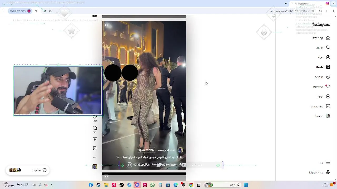Open the reel's comments bubble icon
Image resolution: width=337 pixels, height=189 pixels.
(x=95, y=128)
